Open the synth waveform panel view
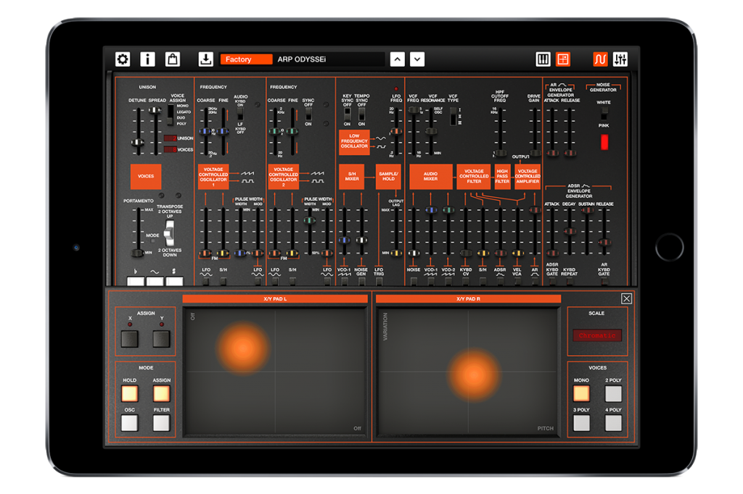 point(600,59)
